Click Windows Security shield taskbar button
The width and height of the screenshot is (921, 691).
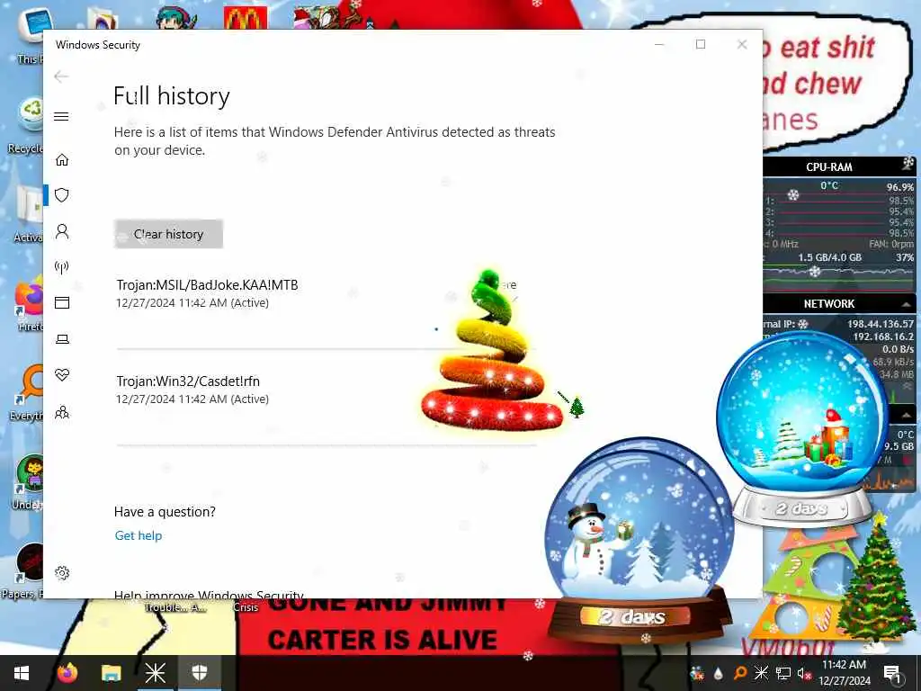point(200,673)
